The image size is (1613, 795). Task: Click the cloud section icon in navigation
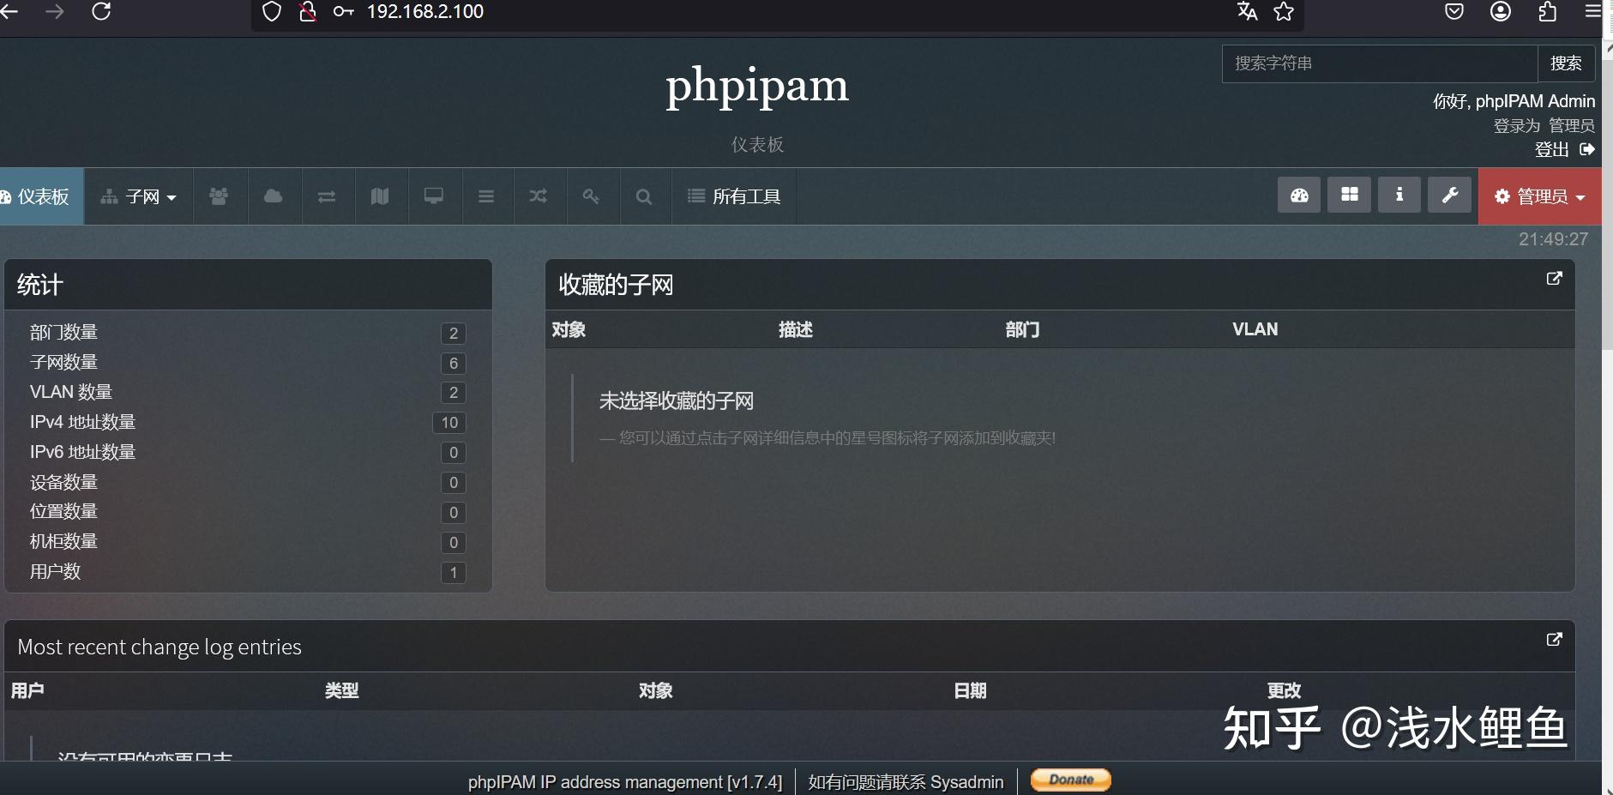click(273, 196)
